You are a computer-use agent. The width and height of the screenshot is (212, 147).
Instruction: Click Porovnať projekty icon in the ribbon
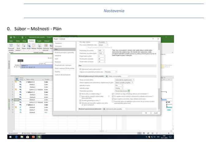tap(11, 46)
